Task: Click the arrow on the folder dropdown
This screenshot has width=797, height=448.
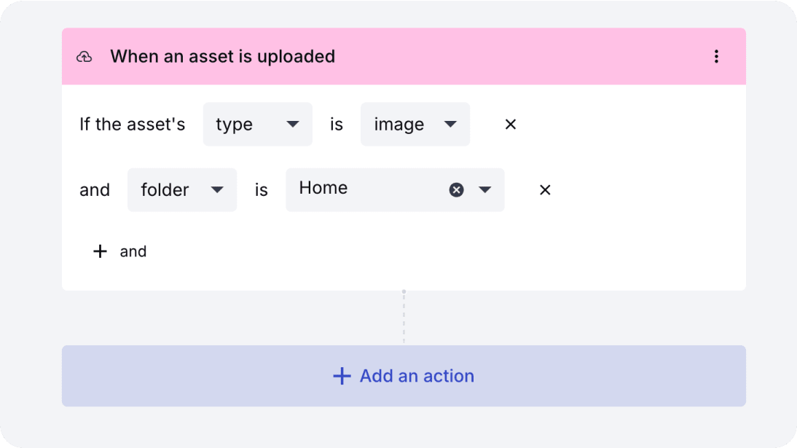Action: pos(217,190)
